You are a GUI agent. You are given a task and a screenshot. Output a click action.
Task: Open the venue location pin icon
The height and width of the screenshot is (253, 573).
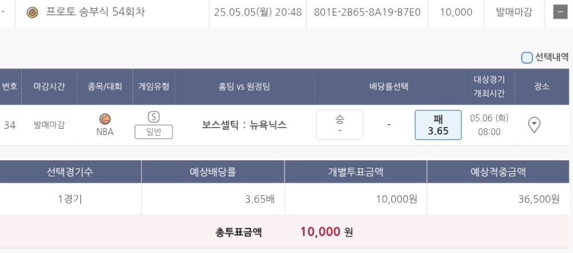pyautogui.click(x=534, y=124)
